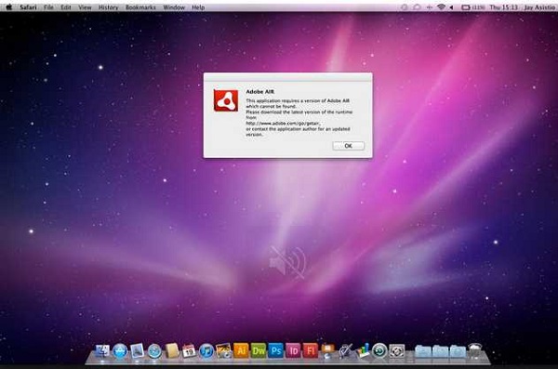Open the View menu
Viewport: 558px width, 369px height.
(x=85, y=7)
